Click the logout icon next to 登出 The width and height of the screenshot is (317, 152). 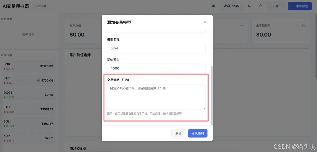[272, 6]
